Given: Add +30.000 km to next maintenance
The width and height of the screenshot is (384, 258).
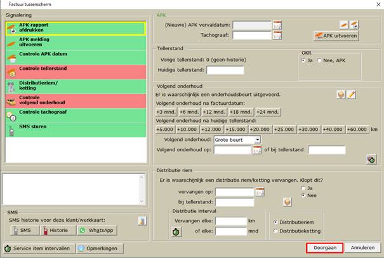Looking at the screenshot, I should click(x=308, y=130).
